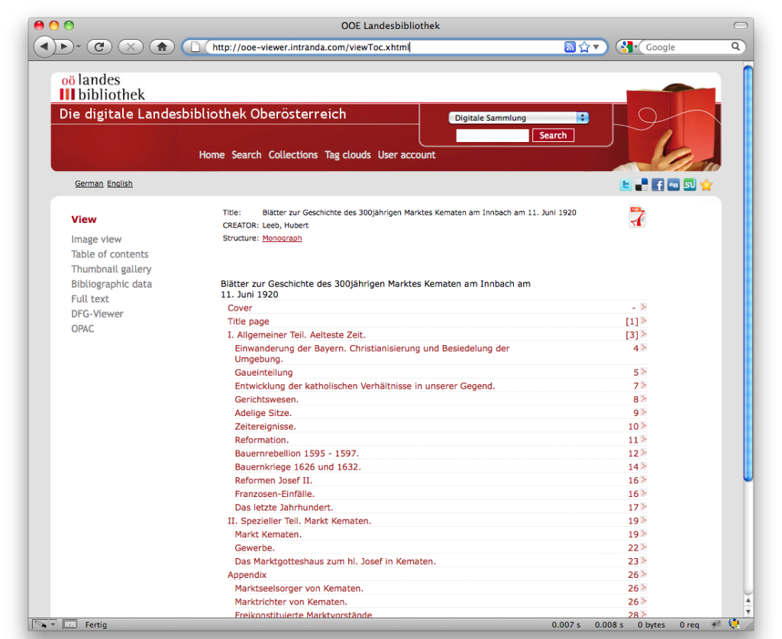Click the browser Back button
This screenshot has width=782, height=639.
point(45,47)
